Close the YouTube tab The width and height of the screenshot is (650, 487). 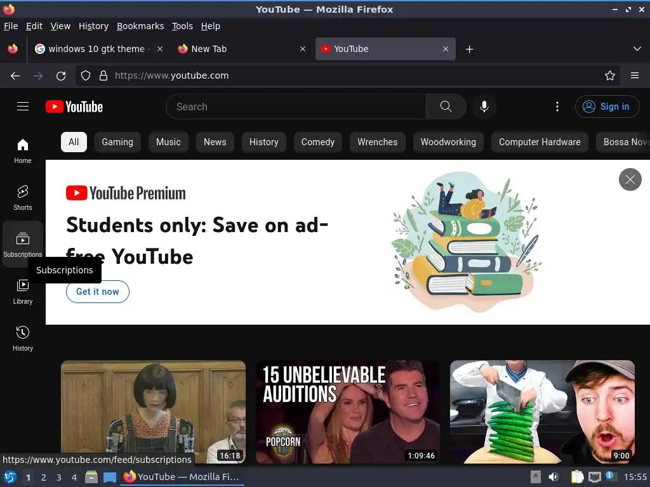coord(445,49)
